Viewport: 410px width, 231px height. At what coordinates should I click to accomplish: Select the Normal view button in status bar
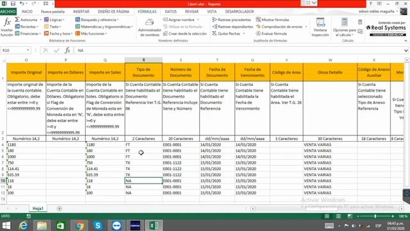click(327, 216)
